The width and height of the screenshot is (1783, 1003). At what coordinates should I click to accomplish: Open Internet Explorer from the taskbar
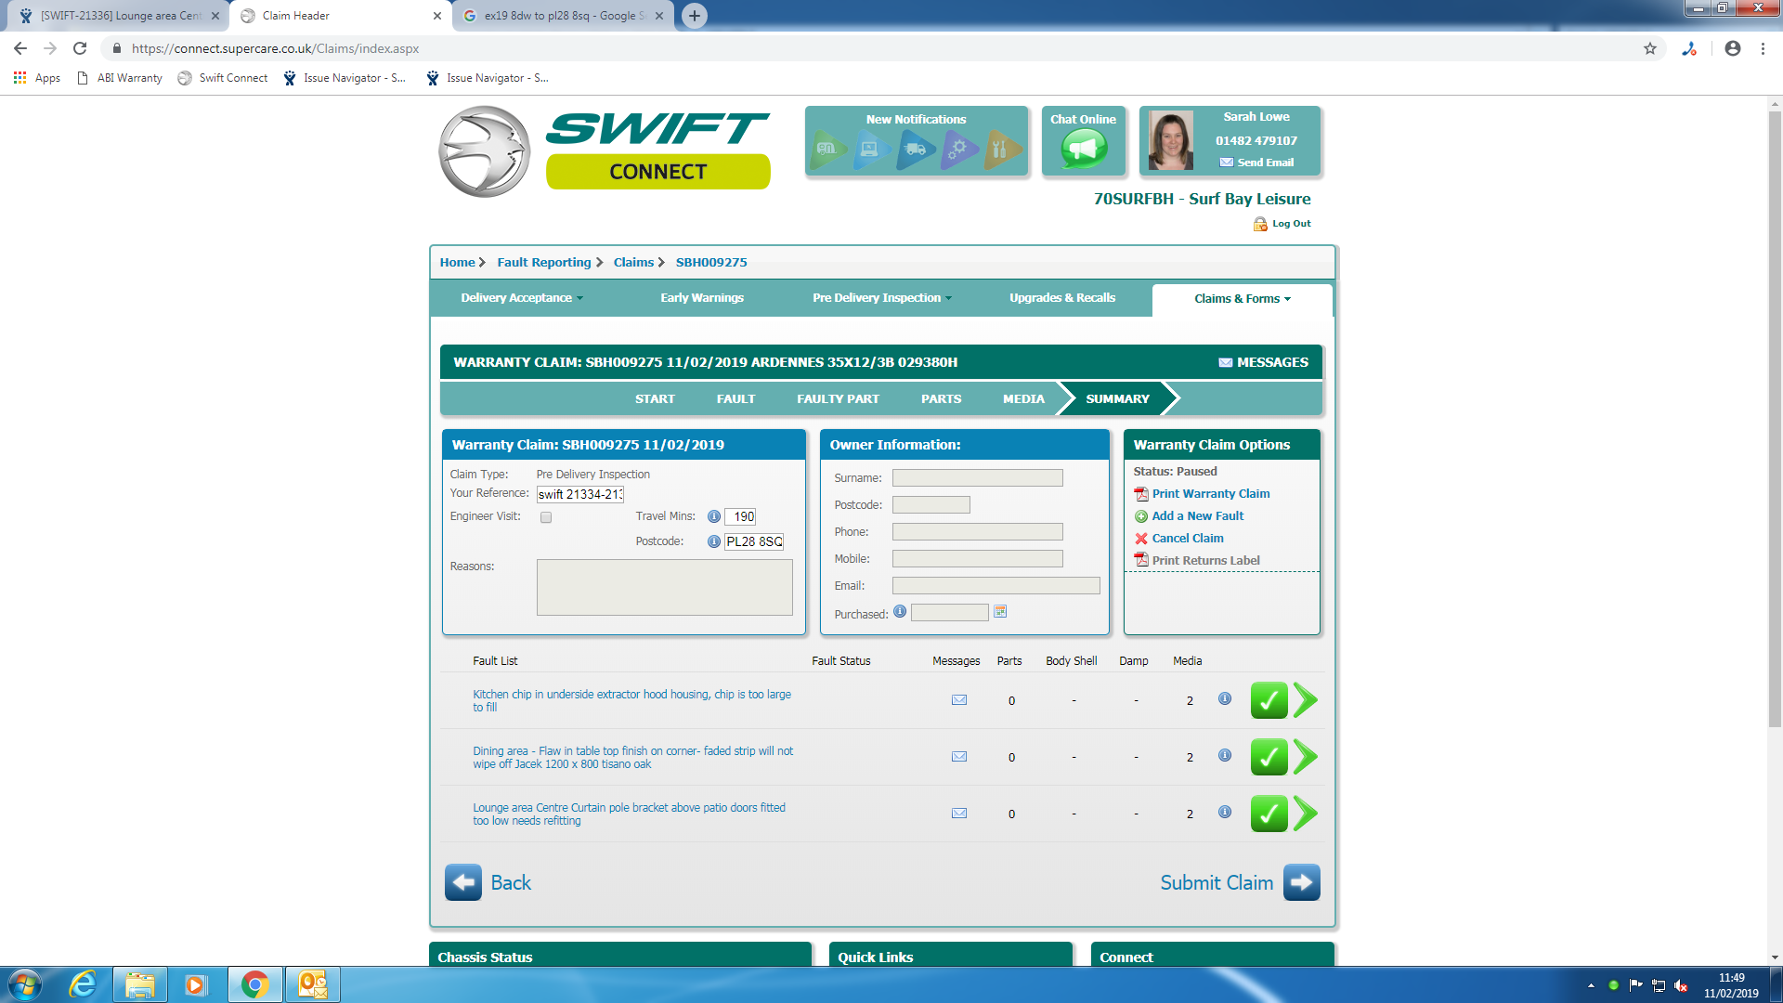tap(84, 984)
